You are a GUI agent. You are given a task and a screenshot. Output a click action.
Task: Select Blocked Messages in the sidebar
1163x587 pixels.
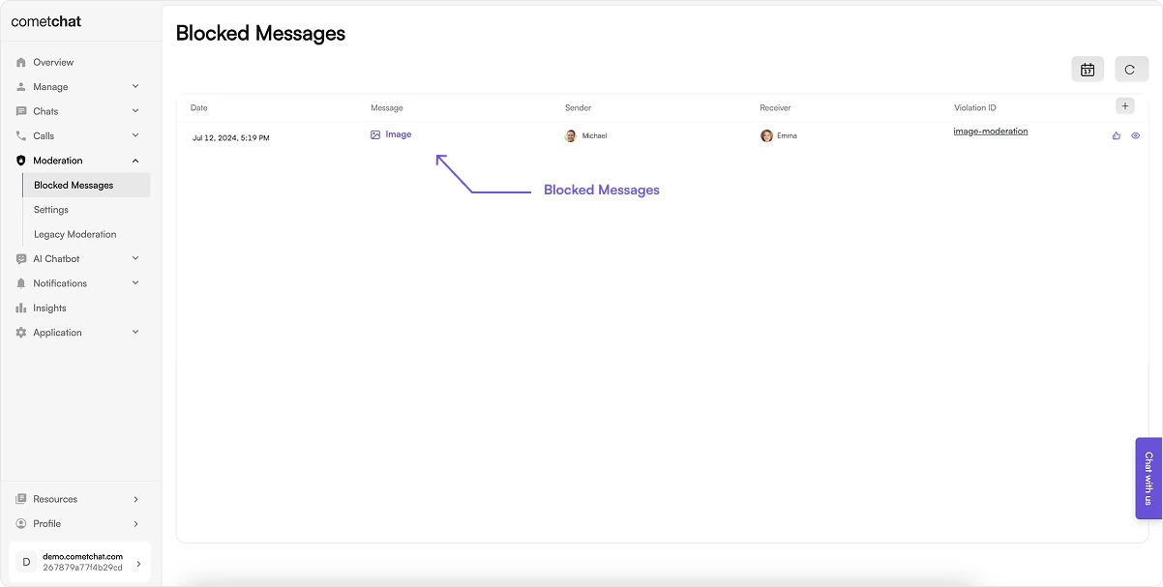coord(86,185)
